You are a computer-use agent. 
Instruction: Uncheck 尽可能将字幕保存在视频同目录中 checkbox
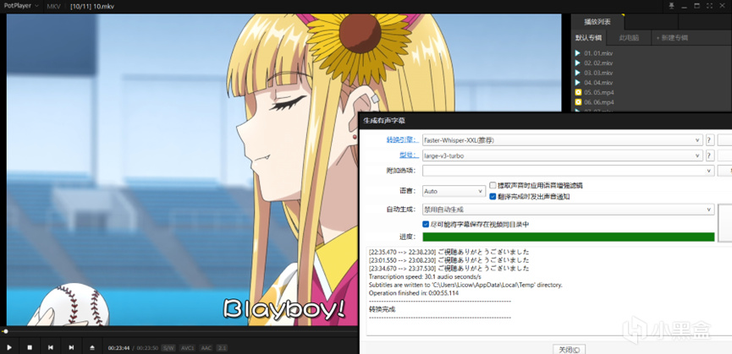[426, 225]
